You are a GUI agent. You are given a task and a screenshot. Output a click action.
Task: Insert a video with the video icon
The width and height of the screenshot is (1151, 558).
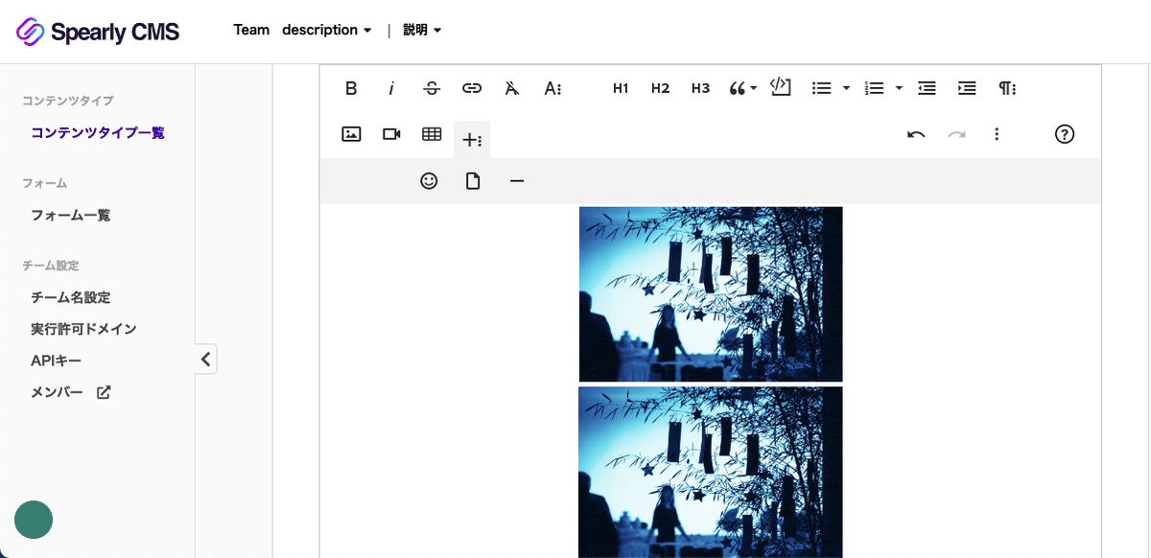(x=391, y=134)
